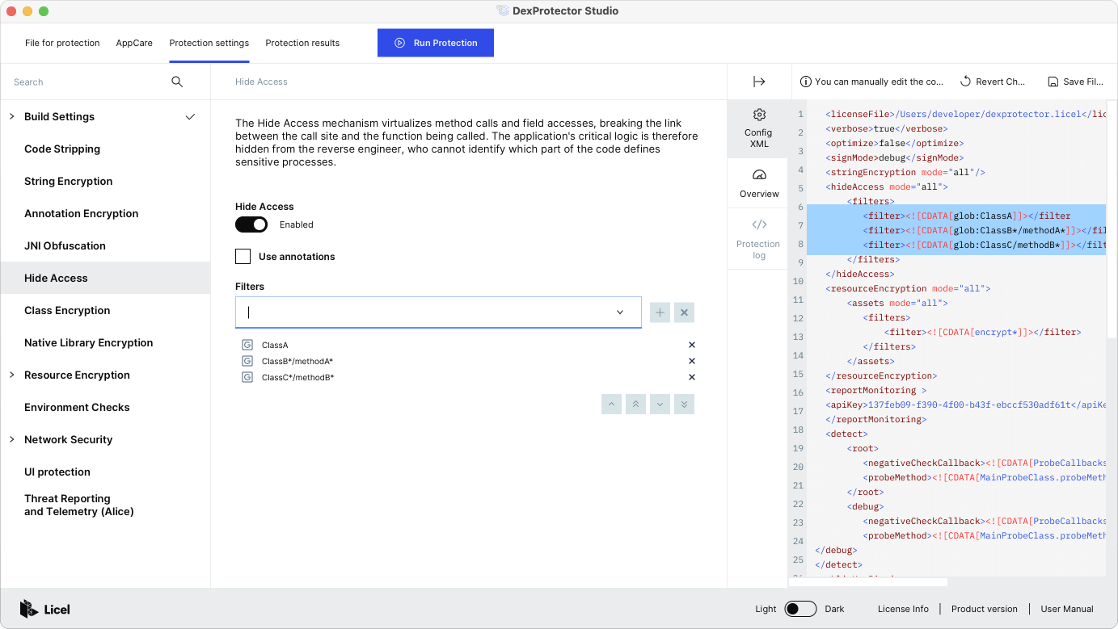Click the Licel logo in footer
Image resolution: width=1118 pixels, height=629 pixels.
point(44,609)
